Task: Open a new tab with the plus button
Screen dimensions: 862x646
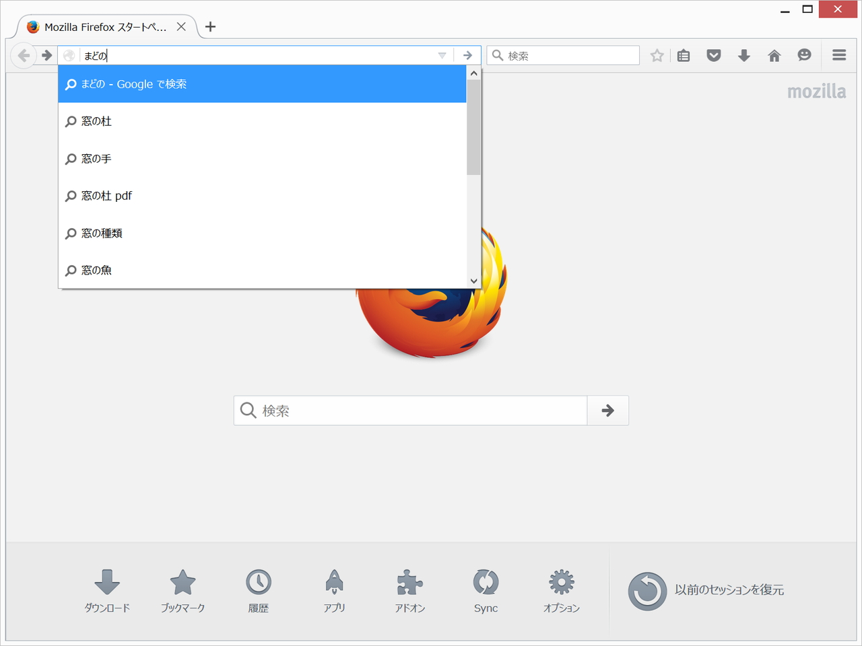Action: pyautogui.click(x=210, y=26)
